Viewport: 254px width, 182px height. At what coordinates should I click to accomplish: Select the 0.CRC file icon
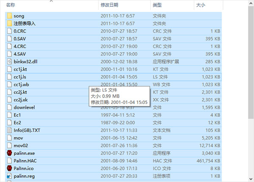10,31
